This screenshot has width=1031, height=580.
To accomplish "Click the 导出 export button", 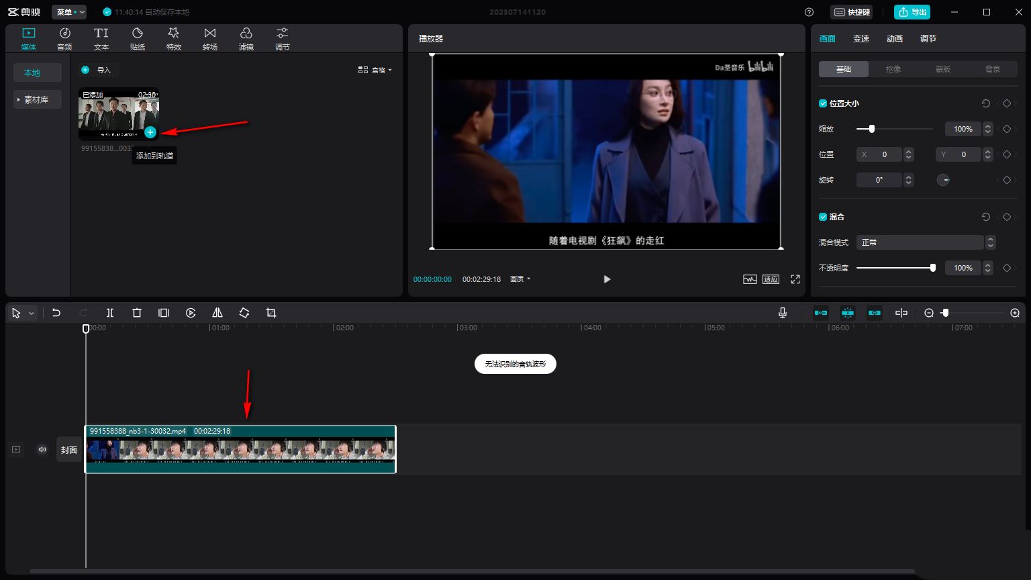I will point(912,12).
